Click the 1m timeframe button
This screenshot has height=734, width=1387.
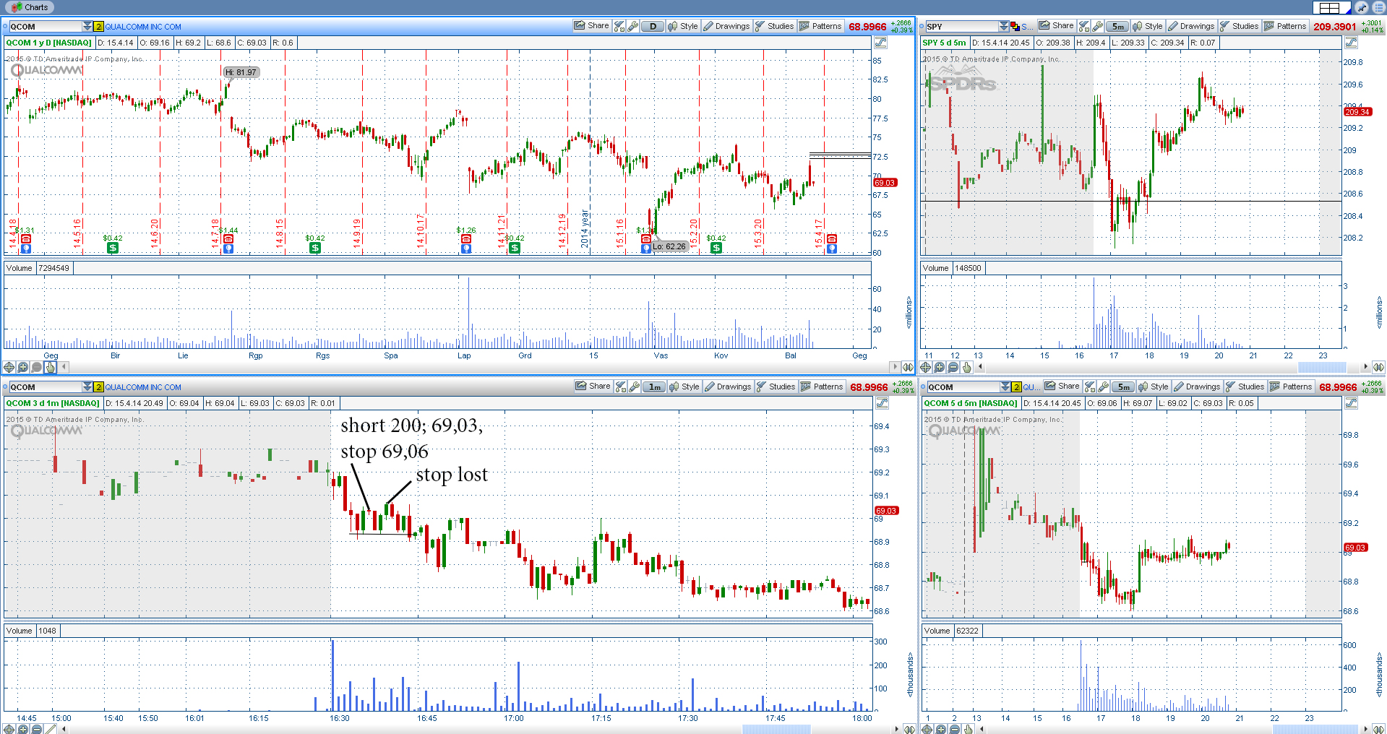pyautogui.click(x=654, y=387)
